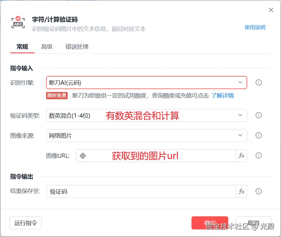Click the Python icon in 图像URL field
281x237 pixels.
pos(82,156)
